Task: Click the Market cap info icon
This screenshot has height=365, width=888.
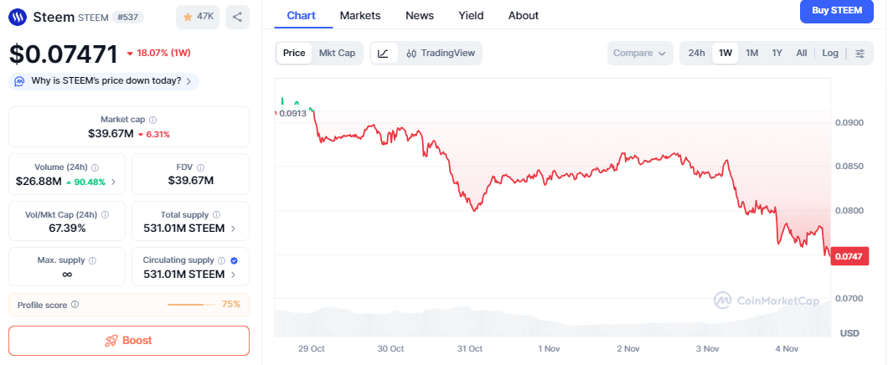Action: tap(152, 120)
